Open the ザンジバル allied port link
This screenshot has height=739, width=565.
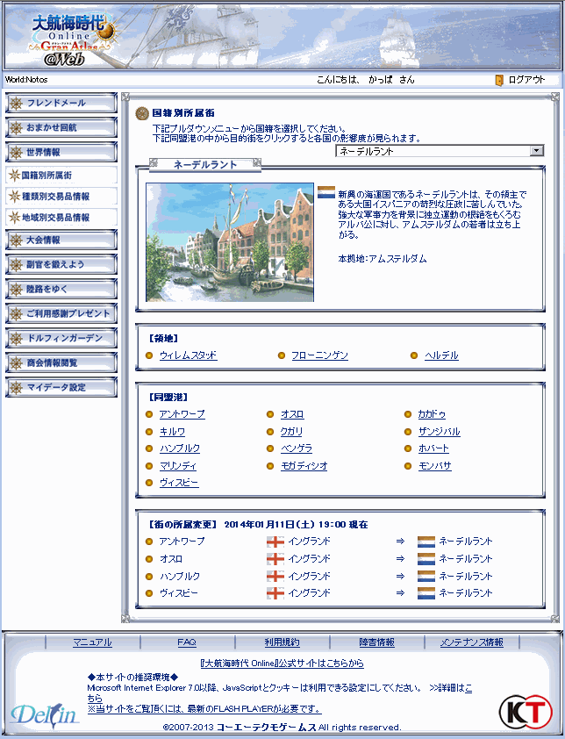[x=440, y=431]
